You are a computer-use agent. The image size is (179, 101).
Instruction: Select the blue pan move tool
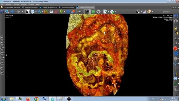(x=12, y=12)
